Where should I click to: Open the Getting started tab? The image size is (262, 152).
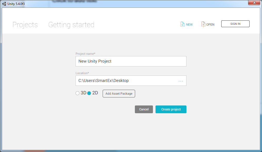[x=71, y=25]
